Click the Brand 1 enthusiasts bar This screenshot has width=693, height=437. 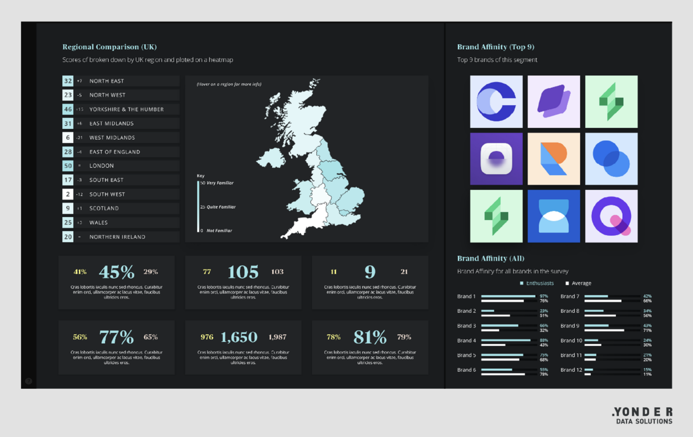pos(508,297)
